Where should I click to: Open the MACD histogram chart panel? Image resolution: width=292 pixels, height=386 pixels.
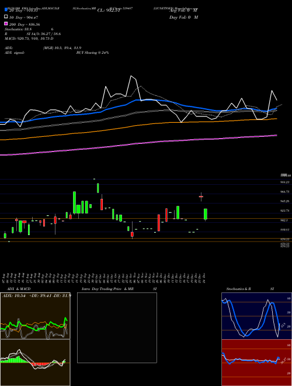(35, 363)
